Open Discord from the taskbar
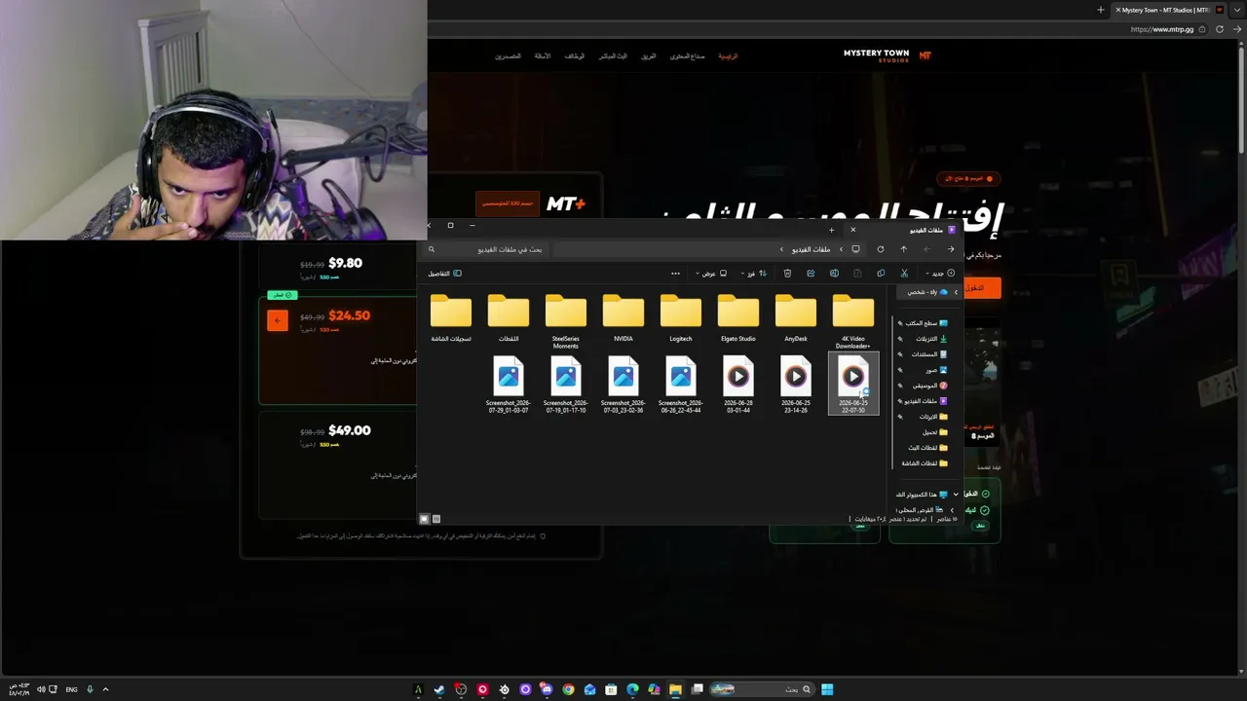Screen dimensions: 1247x701 coord(547,689)
